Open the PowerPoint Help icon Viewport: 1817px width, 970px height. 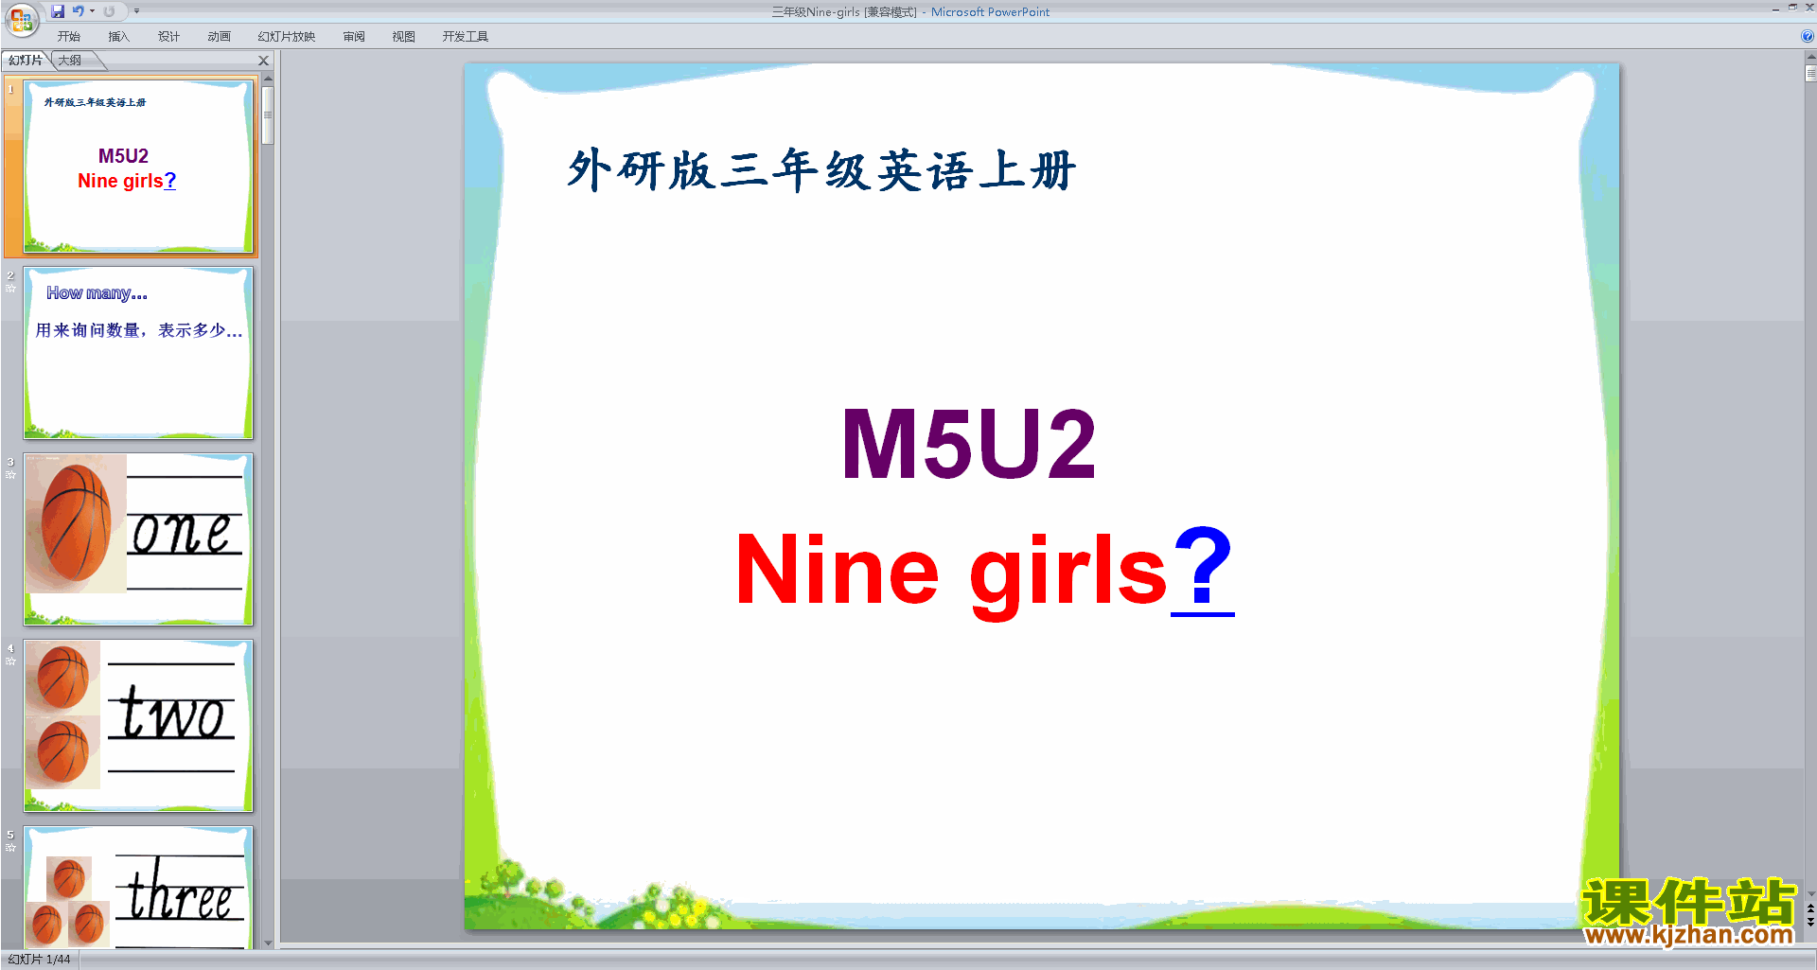pos(1807,36)
